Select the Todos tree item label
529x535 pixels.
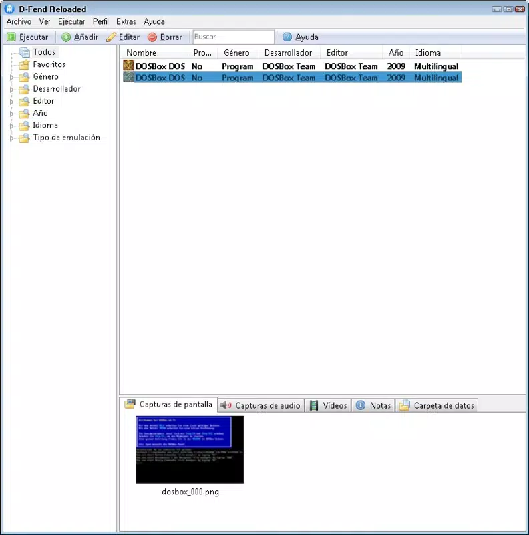44,52
